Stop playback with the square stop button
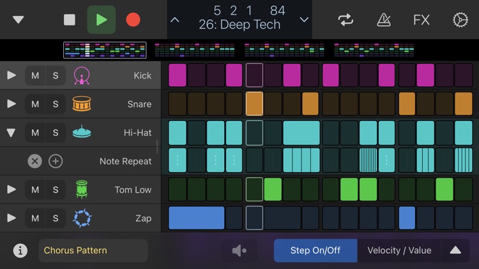The image size is (479, 269). click(x=70, y=20)
